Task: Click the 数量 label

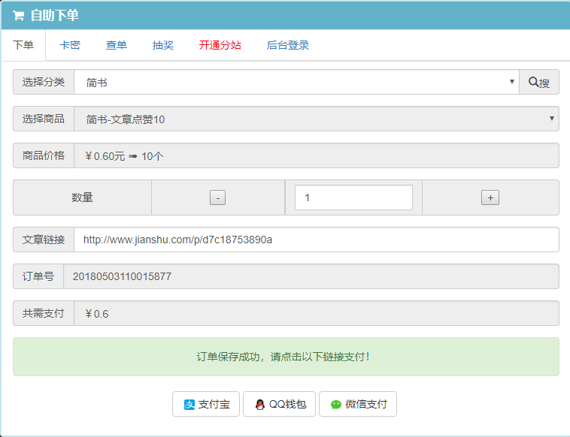Action: 82,197
